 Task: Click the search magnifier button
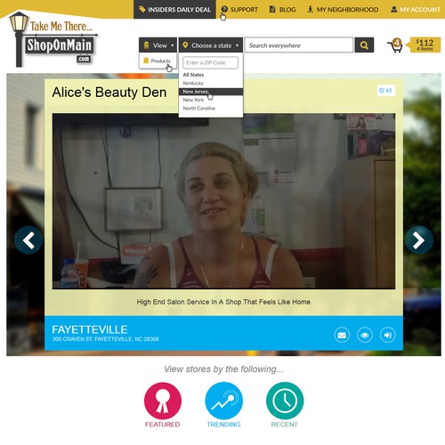pyautogui.click(x=364, y=45)
